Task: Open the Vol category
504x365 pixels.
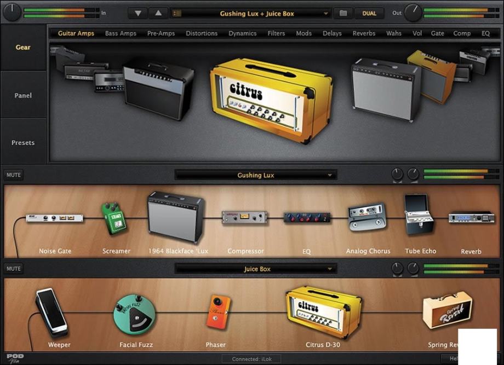Action: [417, 33]
